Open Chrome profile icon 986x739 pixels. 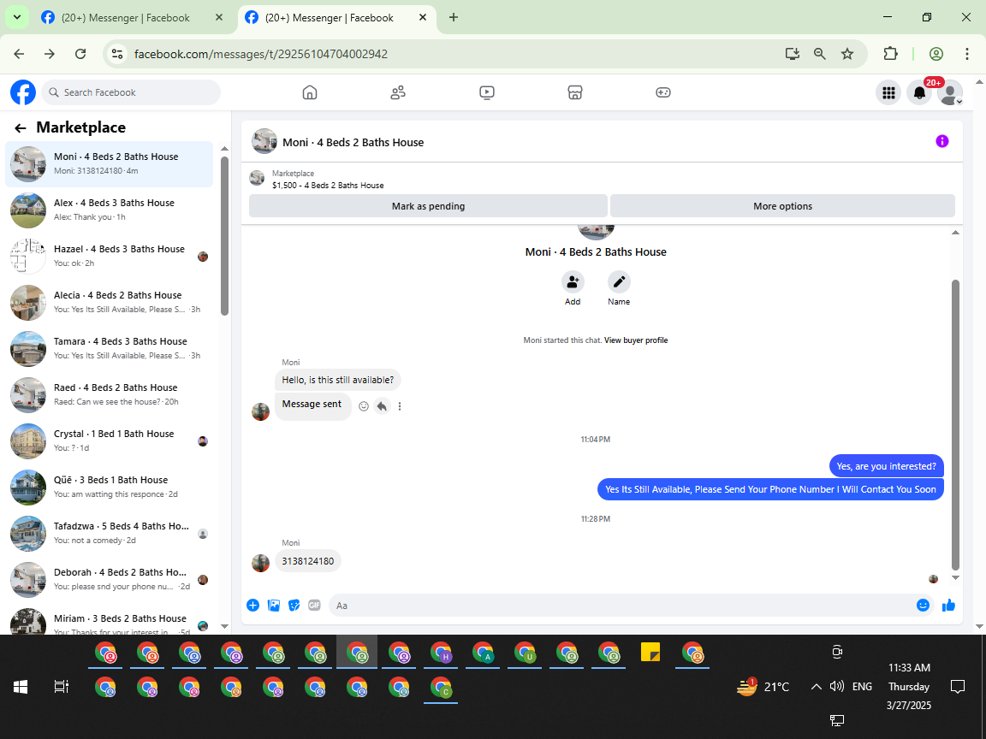tap(936, 54)
